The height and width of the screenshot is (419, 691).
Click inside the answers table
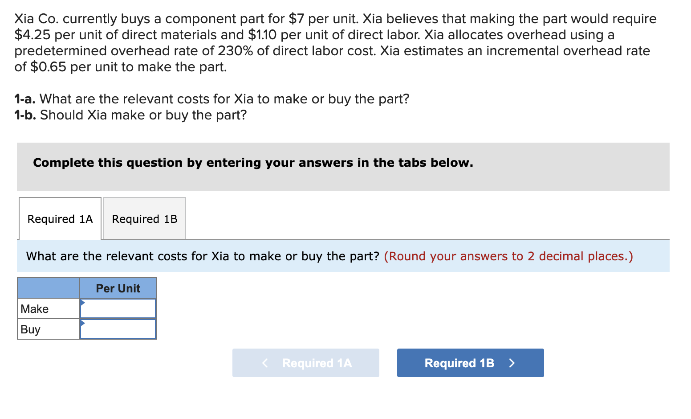(87, 308)
